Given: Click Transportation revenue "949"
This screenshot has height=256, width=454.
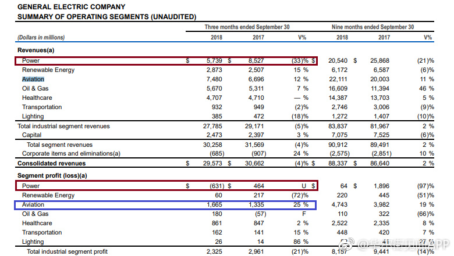Looking at the screenshot, I should click(x=259, y=107).
